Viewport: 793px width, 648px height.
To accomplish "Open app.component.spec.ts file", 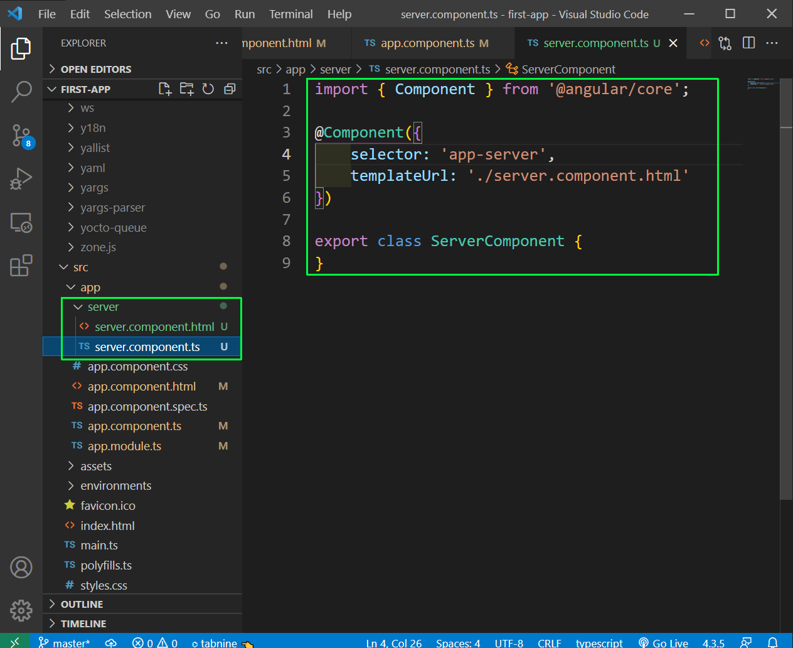I will (142, 406).
